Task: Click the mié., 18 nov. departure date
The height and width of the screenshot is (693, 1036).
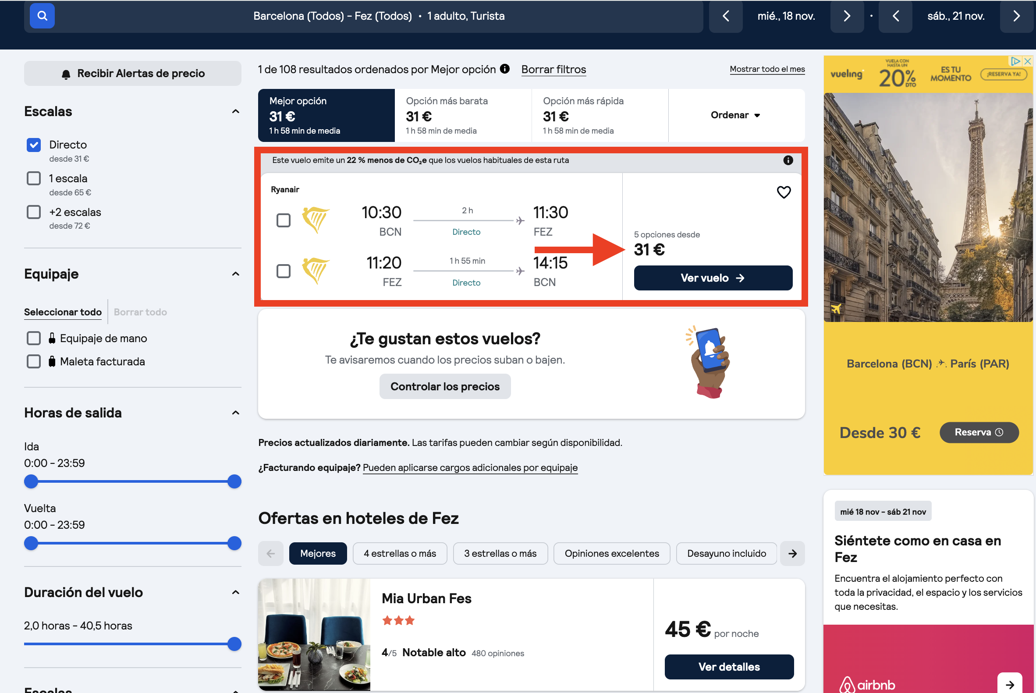Action: click(x=786, y=16)
